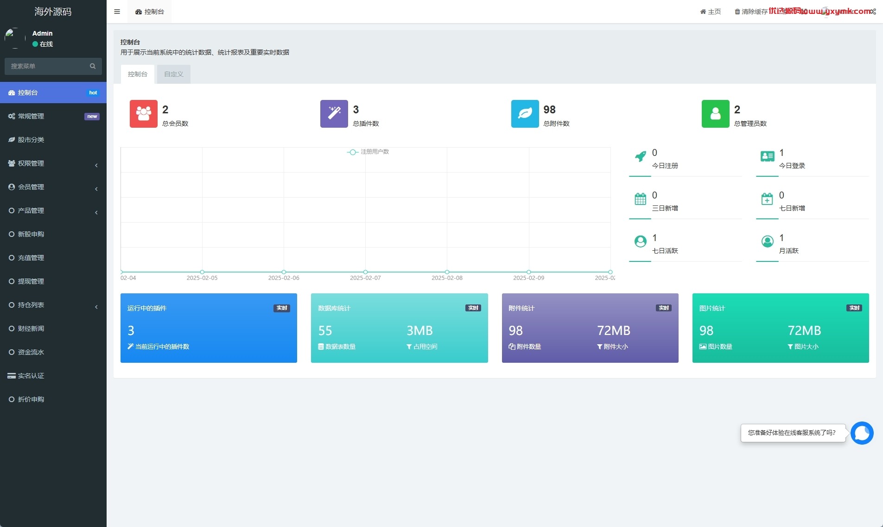Click the 当前运行中的插件数 wand icon
Image resolution: width=883 pixels, height=527 pixels.
[131, 347]
